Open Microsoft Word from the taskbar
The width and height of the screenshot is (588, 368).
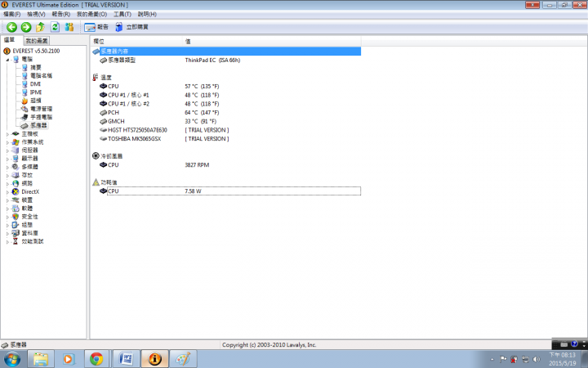pyautogui.click(x=126, y=359)
